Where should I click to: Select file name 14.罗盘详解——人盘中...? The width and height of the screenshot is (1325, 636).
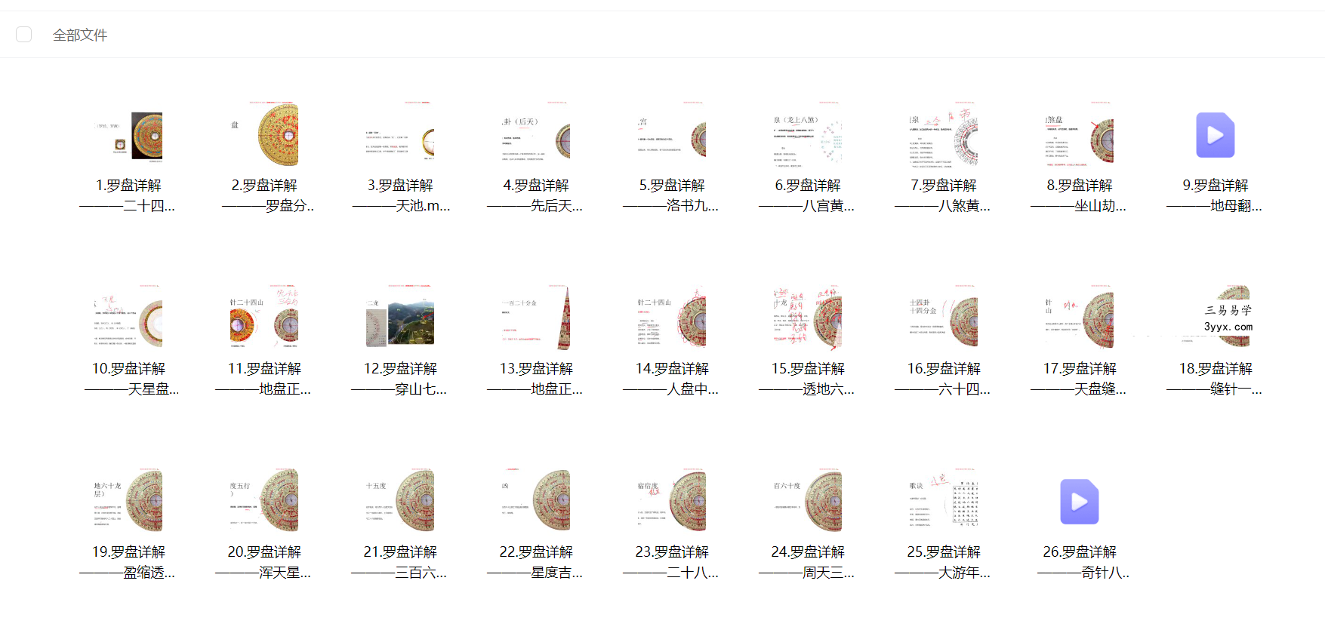[672, 379]
